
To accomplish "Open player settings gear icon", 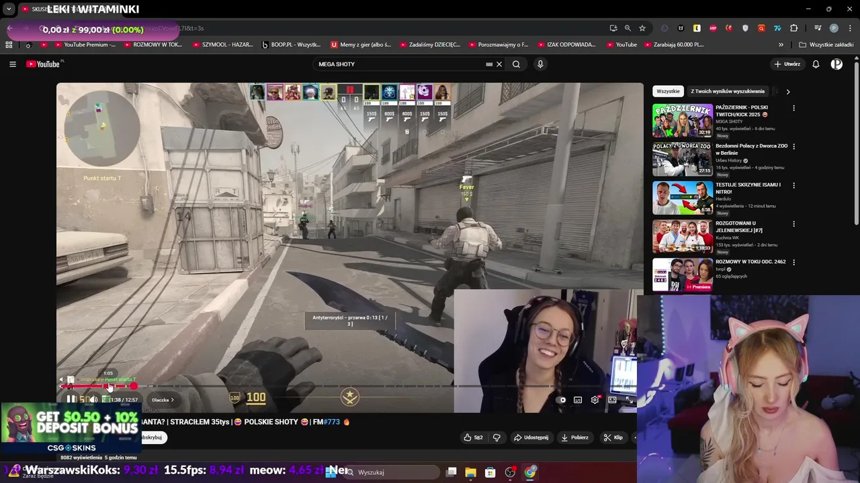I will tap(595, 400).
